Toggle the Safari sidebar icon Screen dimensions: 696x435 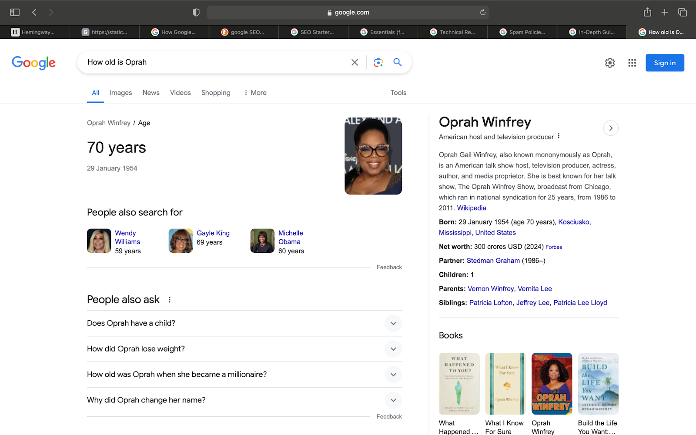click(15, 12)
